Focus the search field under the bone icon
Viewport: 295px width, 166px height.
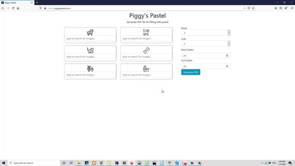(x=146, y=57)
